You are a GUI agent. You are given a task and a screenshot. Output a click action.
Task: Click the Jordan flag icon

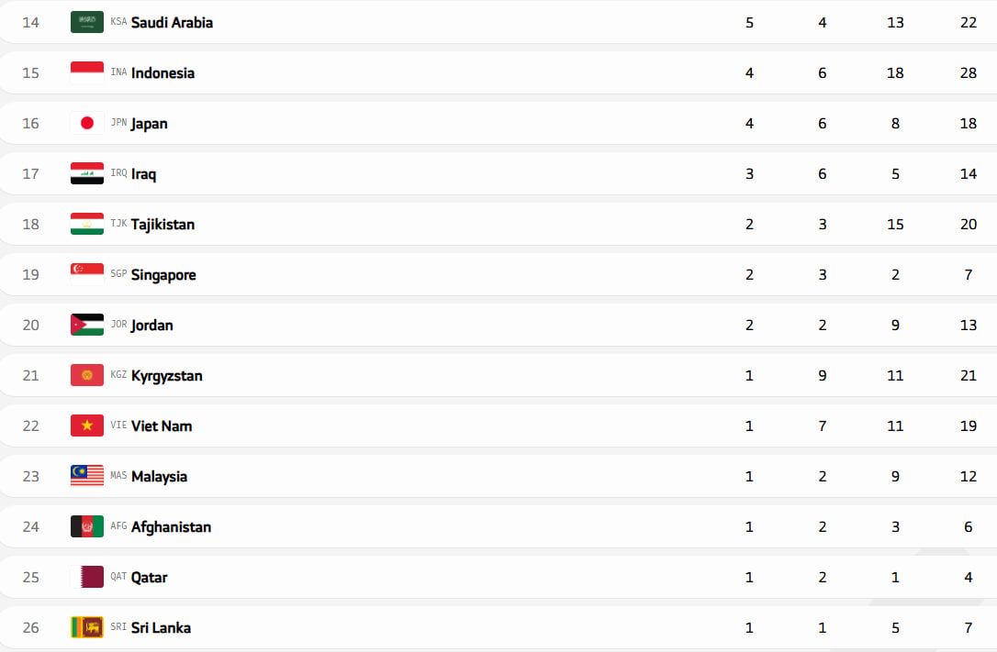(x=87, y=325)
